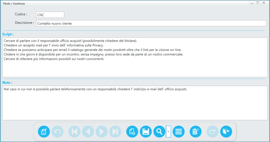The width and height of the screenshot is (270, 142).
Task: Maximize the Titolo / Gestione window
Action: (258, 3)
